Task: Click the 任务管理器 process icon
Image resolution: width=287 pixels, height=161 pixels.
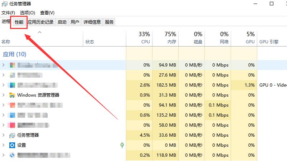Action: click(x=12, y=135)
